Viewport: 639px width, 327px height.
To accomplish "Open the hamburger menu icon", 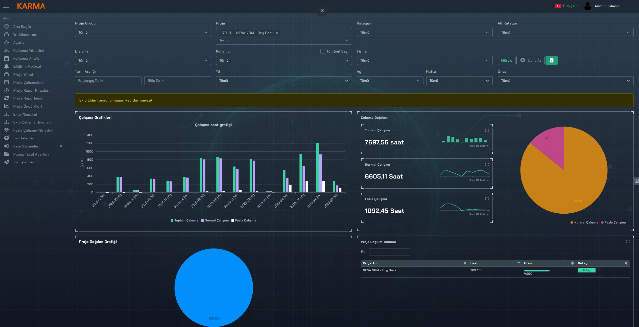I will 6,6.
